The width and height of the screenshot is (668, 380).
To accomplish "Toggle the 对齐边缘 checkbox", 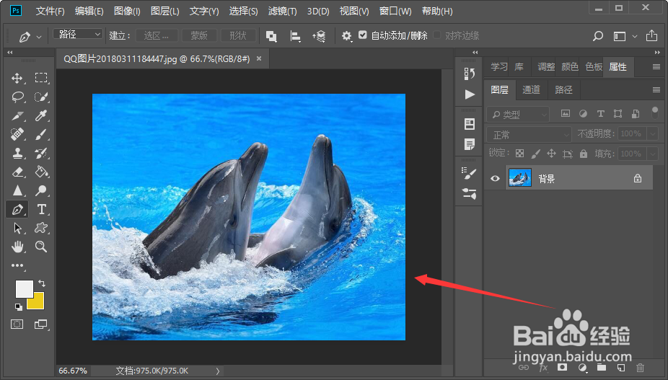I will tap(436, 35).
